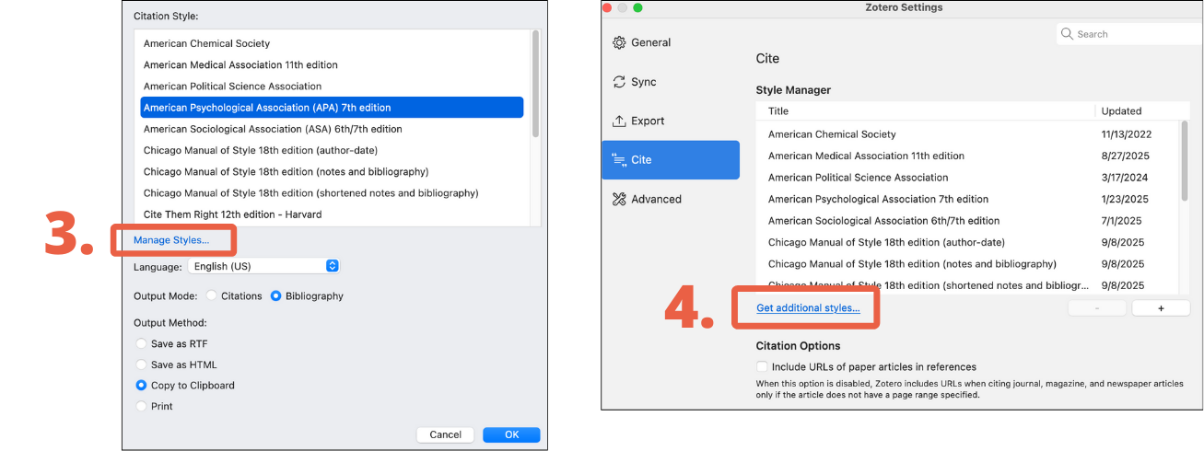
Task: Select Bibliography output mode
Action: coord(276,296)
